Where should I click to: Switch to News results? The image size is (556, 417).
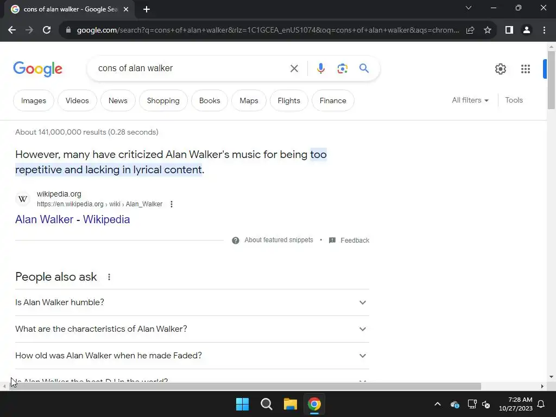coord(118,100)
